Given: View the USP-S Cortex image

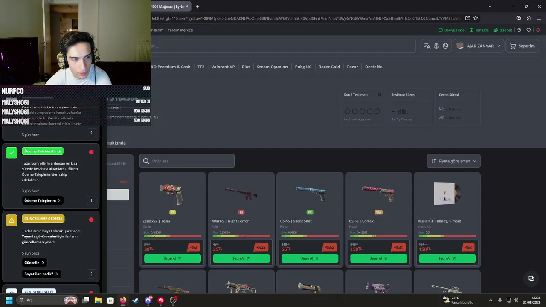Looking at the screenshot, I should pos(378,194).
